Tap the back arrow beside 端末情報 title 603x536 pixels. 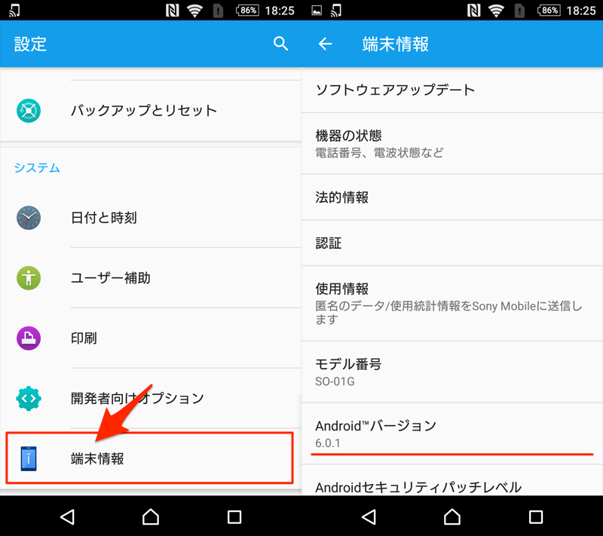(x=325, y=44)
